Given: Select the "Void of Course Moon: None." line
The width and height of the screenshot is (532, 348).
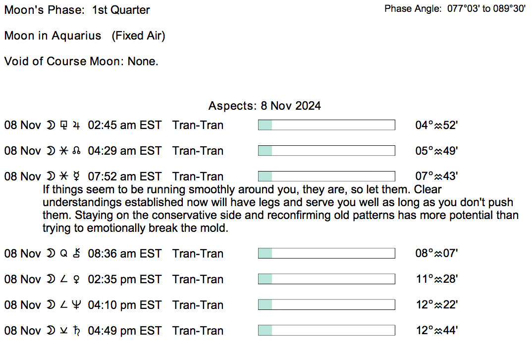Looking at the screenshot, I should pos(81,62).
